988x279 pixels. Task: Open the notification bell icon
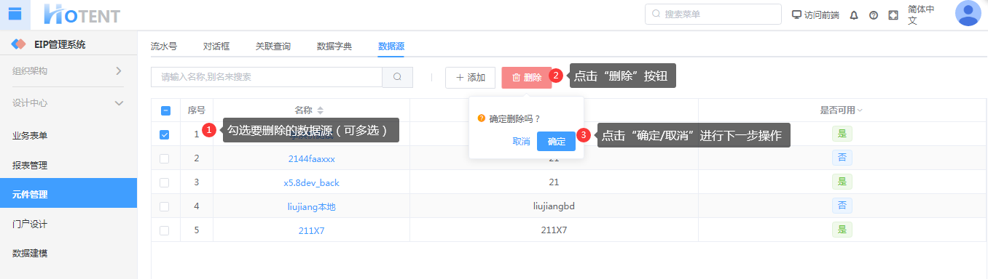click(x=854, y=15)
